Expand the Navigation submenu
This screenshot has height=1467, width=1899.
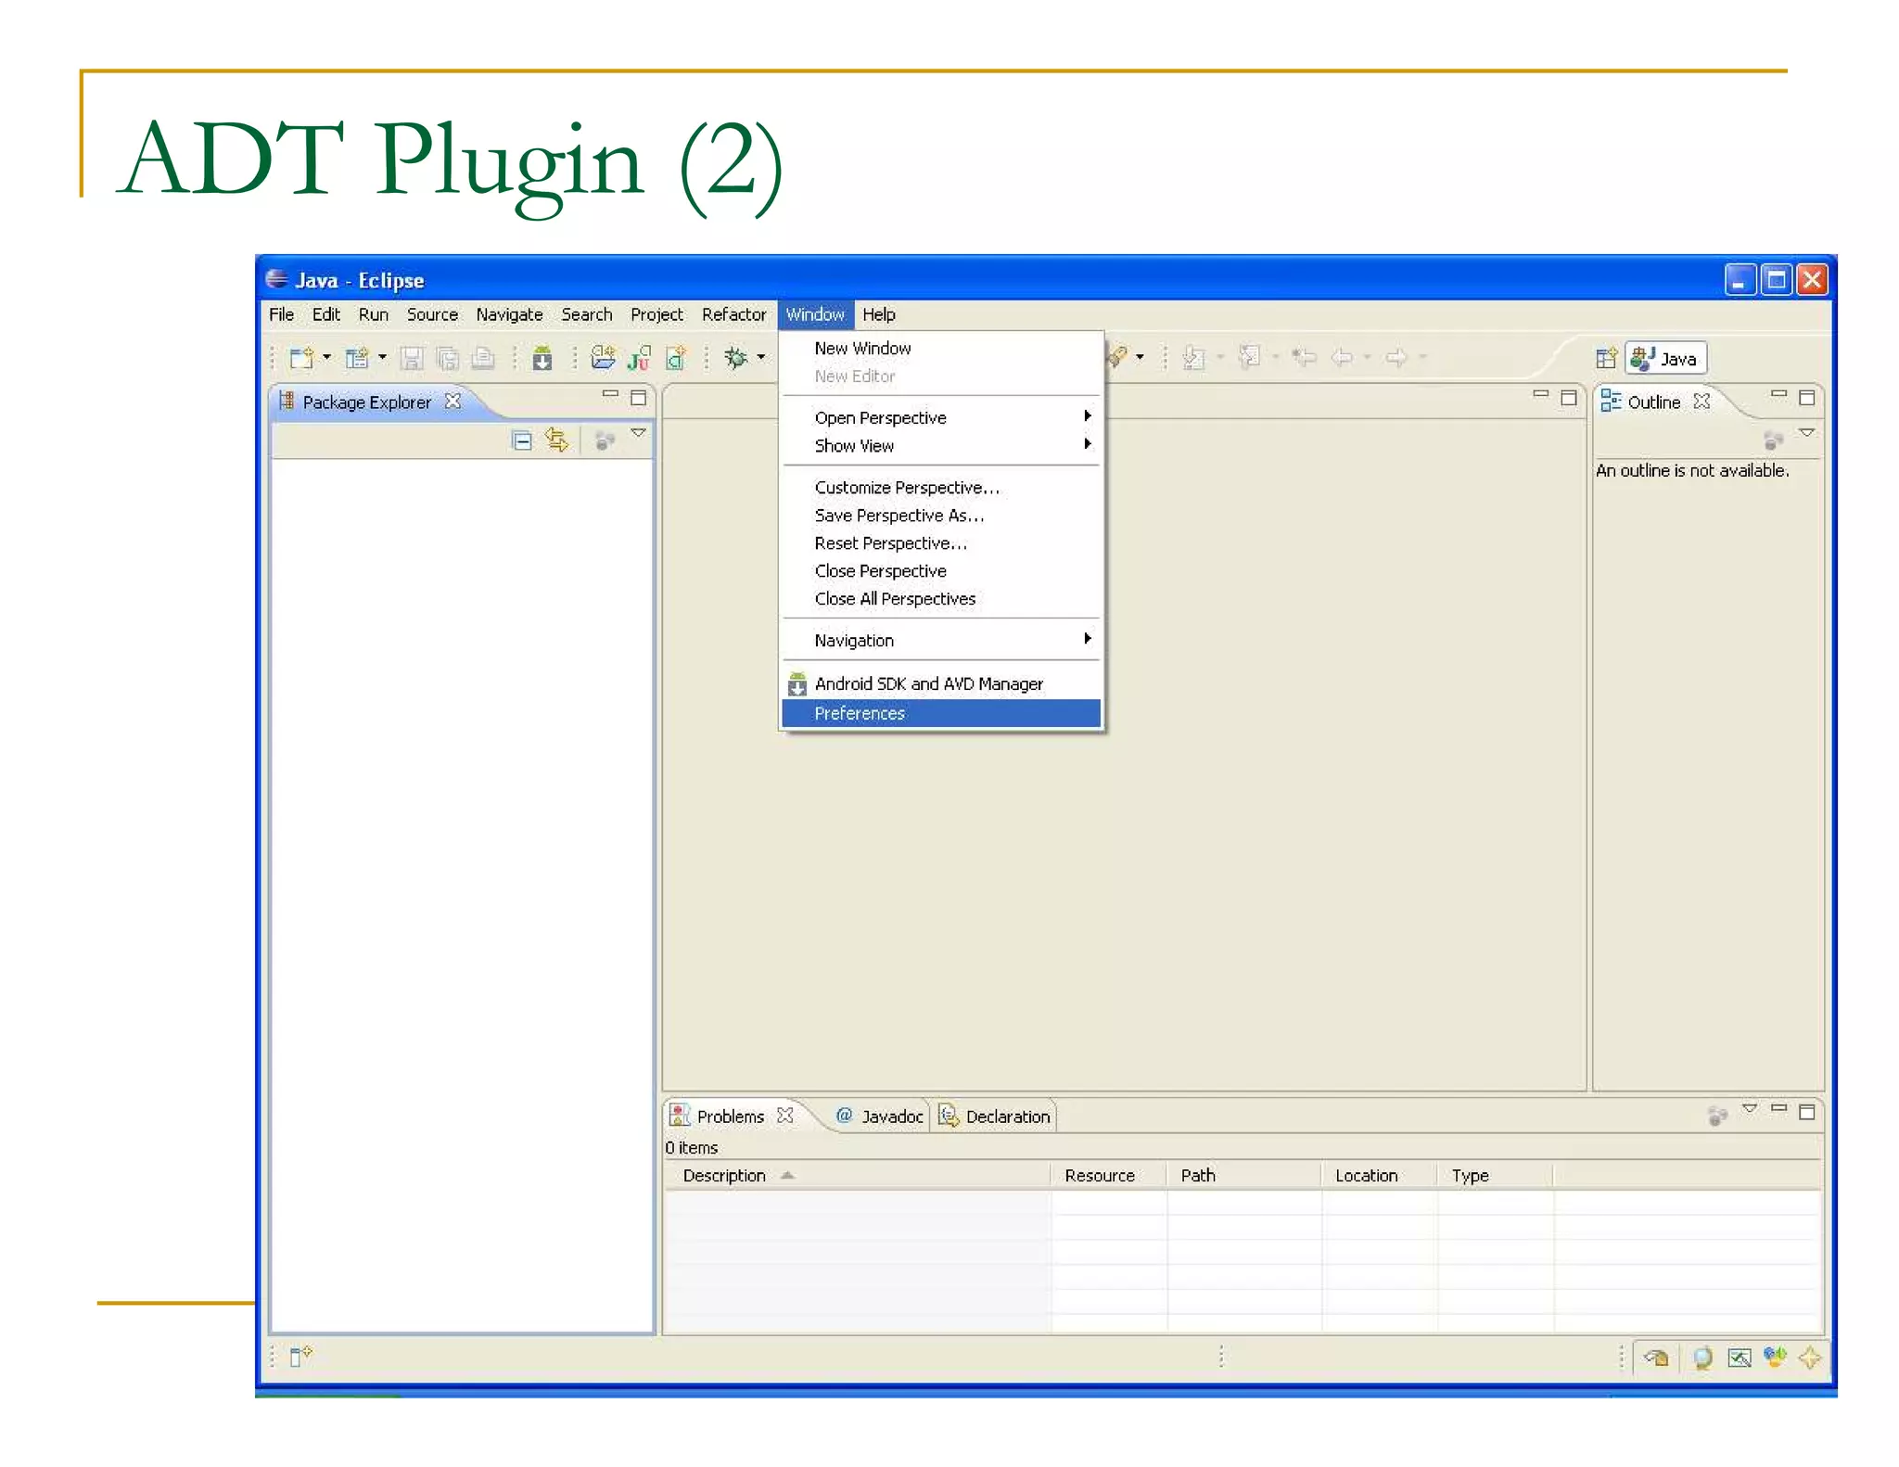(941, 641)
